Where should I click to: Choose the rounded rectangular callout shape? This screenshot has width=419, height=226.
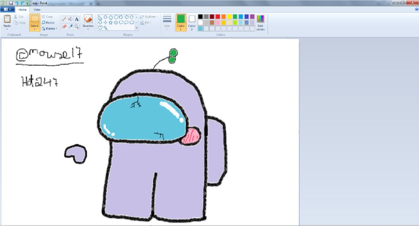(x=121, y=22)
